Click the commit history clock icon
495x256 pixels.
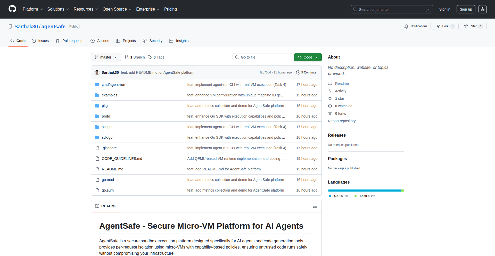[x=298, y=72]
